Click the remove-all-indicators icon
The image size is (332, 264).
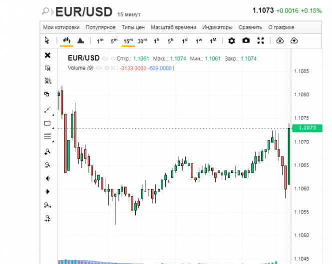point(48,81)
